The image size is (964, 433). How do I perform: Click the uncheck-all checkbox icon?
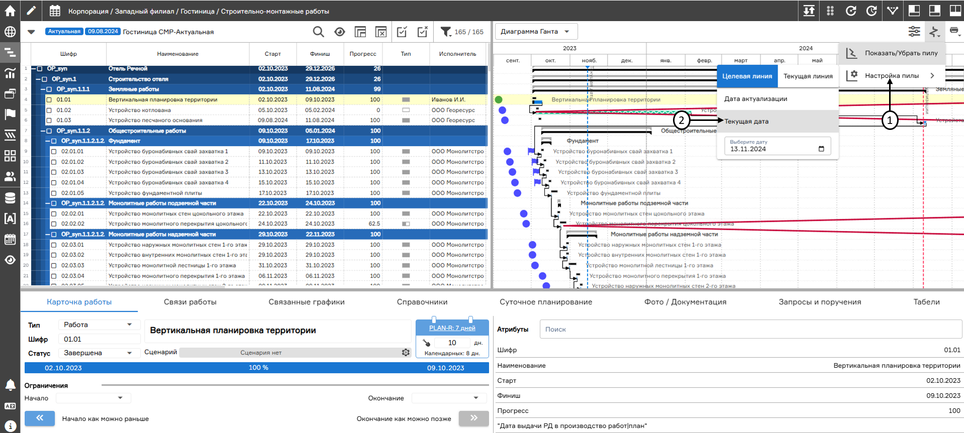pyautogui.click(x=423, y=32)
